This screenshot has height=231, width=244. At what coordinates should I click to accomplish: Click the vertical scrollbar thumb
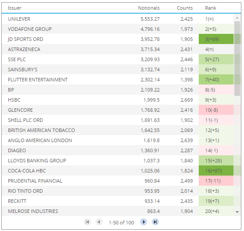point(237,59)
